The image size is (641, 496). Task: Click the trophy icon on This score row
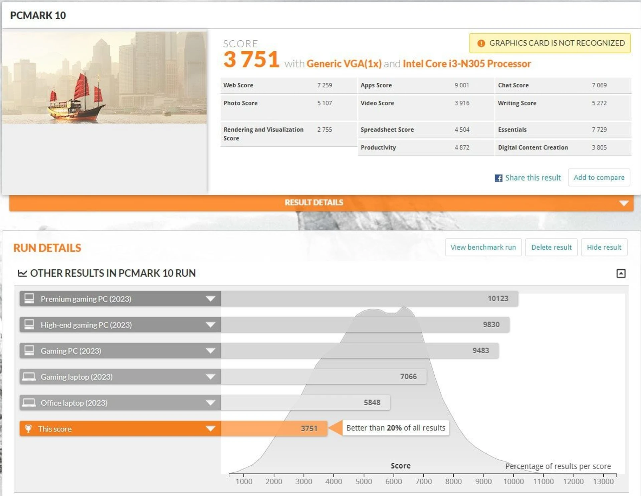click(28, 429)
